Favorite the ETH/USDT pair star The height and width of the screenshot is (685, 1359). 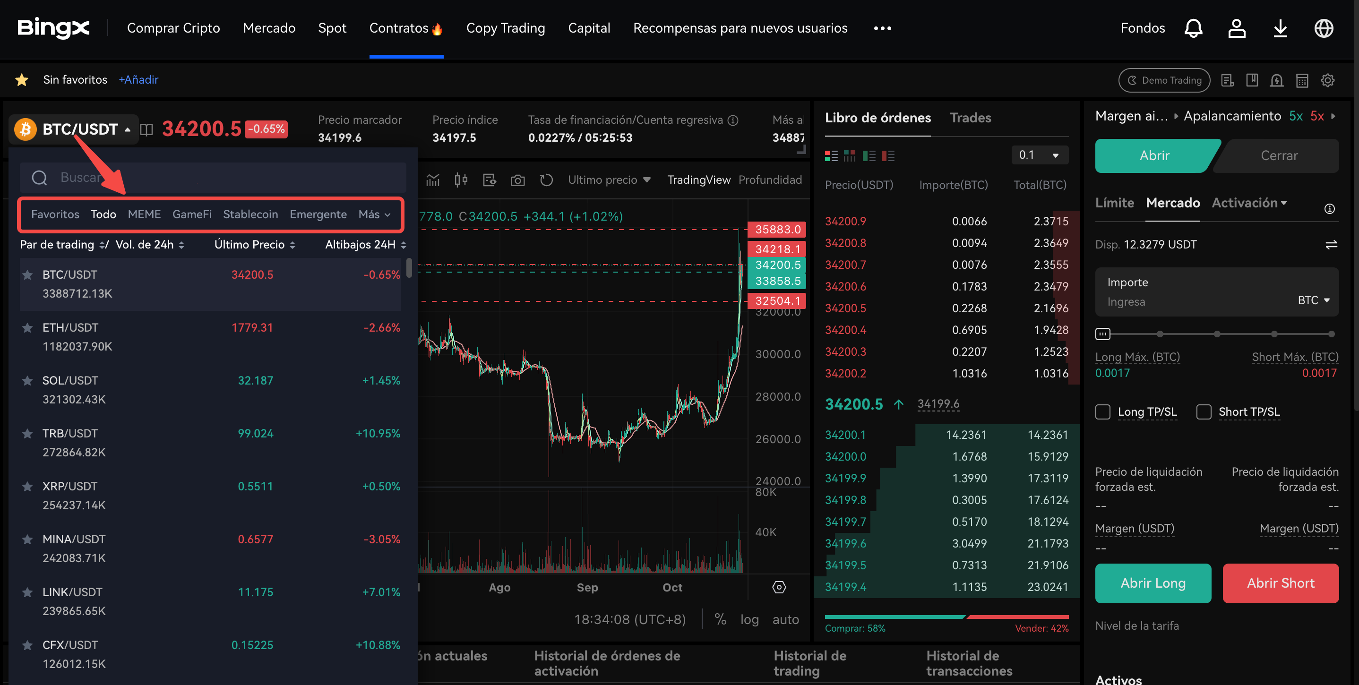27,328
